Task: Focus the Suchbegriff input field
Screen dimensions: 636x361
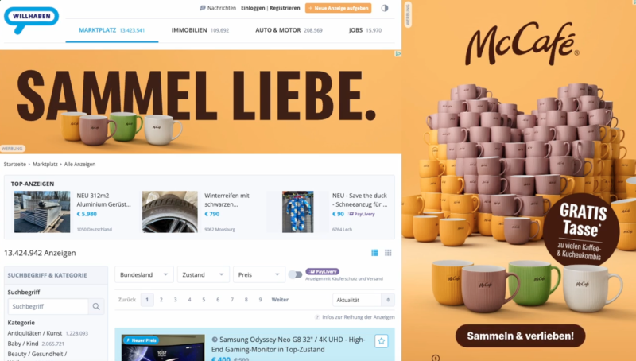Action: point(48,306)
